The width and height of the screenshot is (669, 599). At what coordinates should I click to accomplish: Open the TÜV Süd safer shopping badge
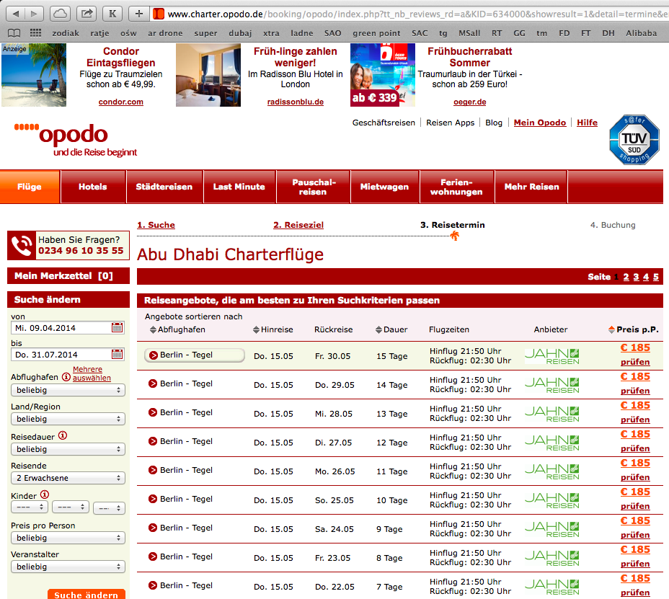[x=634, y=140]
